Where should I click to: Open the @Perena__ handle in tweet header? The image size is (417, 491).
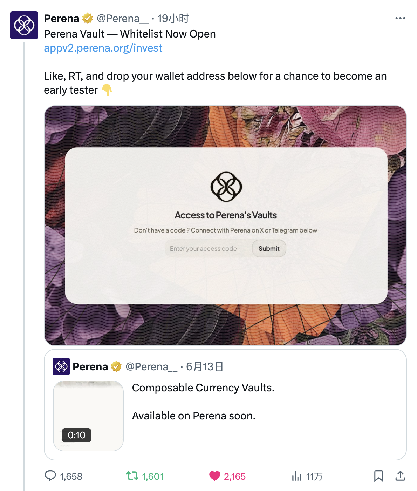tap(123, 18)
